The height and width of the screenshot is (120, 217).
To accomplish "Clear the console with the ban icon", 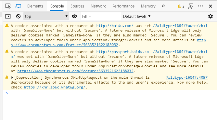I will click(x=18, y=17).
